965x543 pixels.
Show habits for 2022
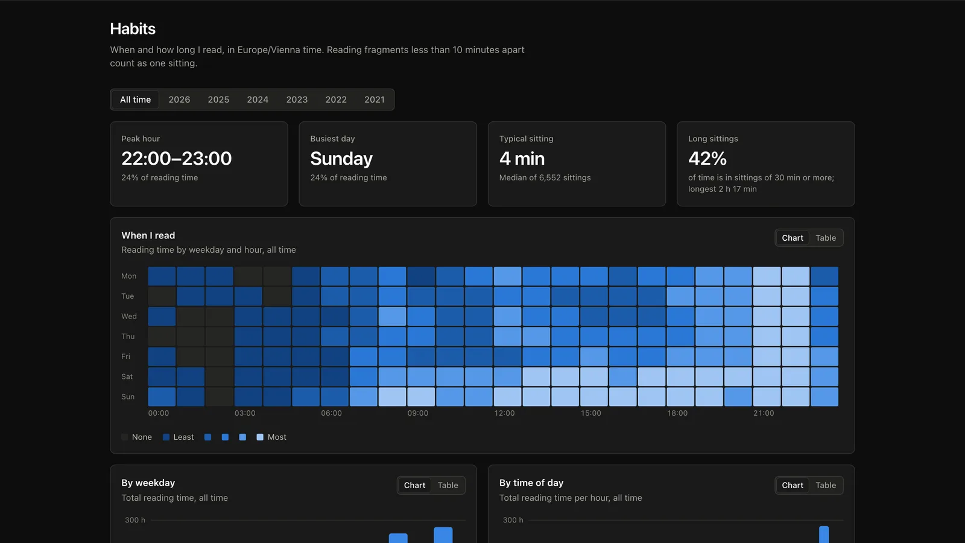click(x=336, y=100)
